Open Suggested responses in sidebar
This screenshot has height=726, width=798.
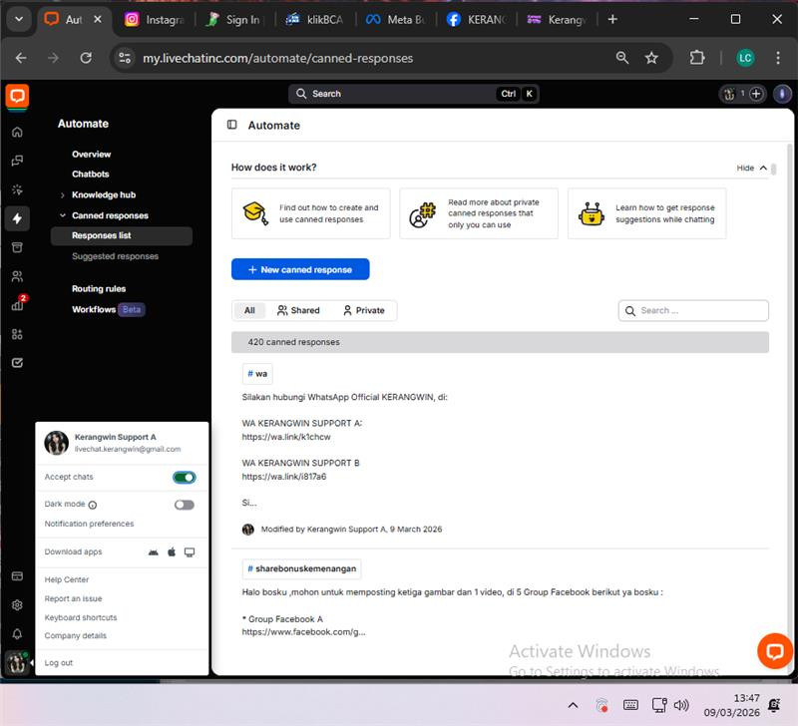(115, 256)
